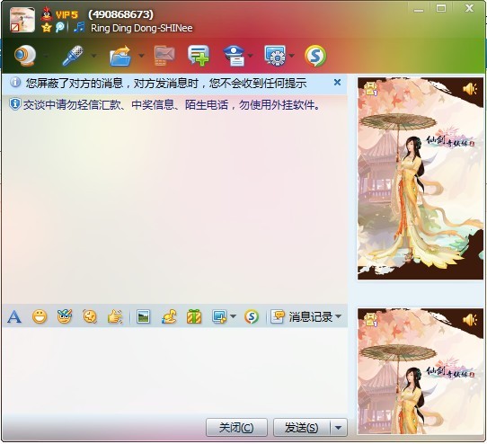Screen dimensions: 487x444
Task: Click the QQ number (490868673)
Action: 120,14
